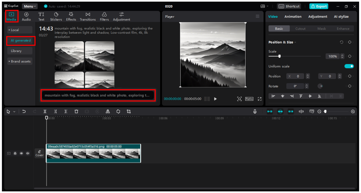Open the Menu dropdown
The width and height of the screenshot is (361, 193).
[30, 6]
